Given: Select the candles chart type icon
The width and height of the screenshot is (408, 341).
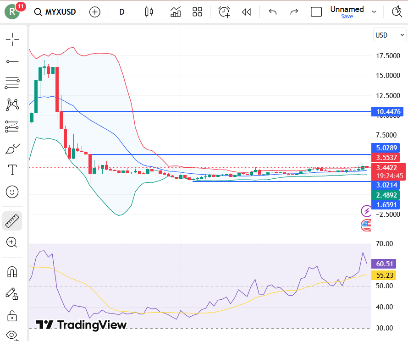Looking at the screenshot, I should (149, 12).
